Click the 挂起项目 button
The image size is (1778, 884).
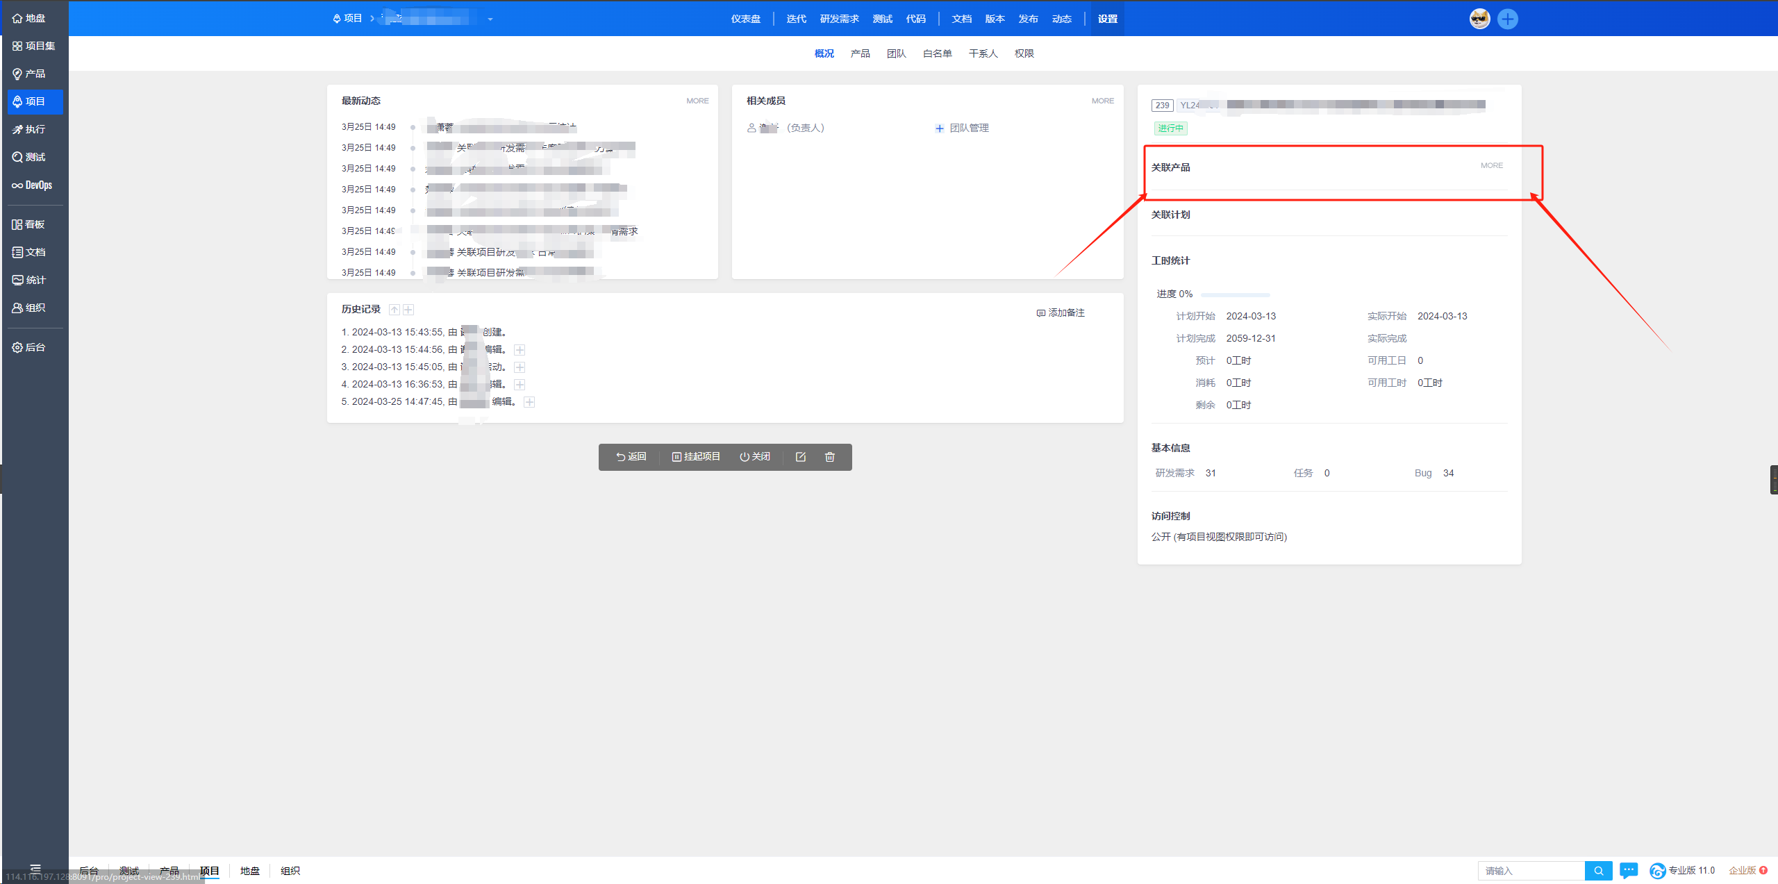pyautogui.click(x=696, y=457)
